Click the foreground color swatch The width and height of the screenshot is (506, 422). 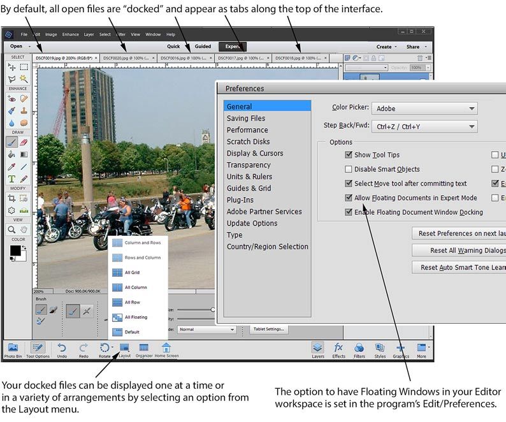pos(15,251)
